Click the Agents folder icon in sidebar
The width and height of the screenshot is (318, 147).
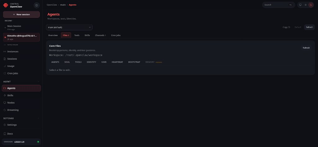5,88
